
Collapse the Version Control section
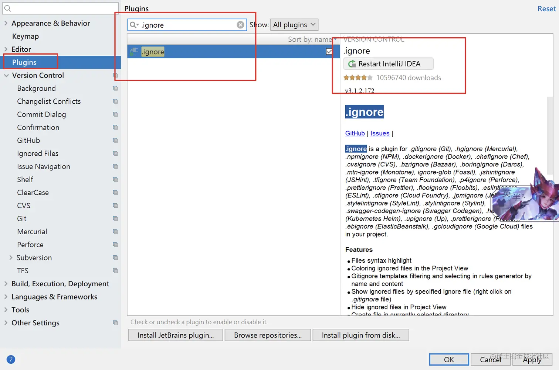tap(6, 75)
